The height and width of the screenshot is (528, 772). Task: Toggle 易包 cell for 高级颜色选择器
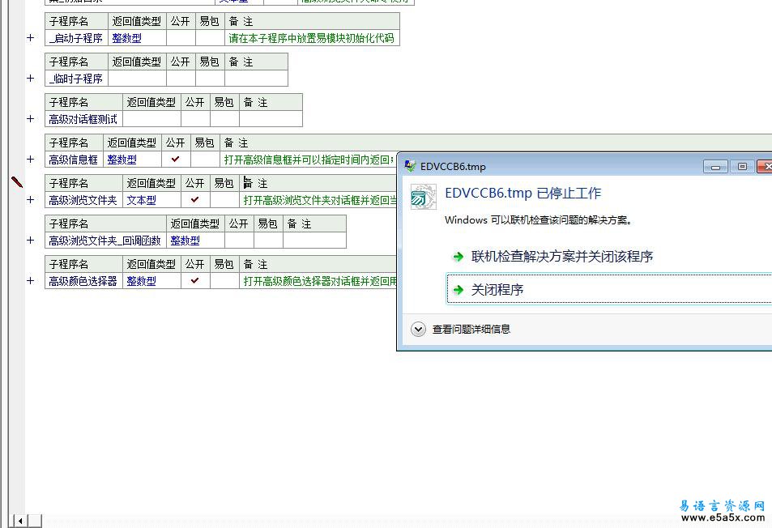click(224, 280)
